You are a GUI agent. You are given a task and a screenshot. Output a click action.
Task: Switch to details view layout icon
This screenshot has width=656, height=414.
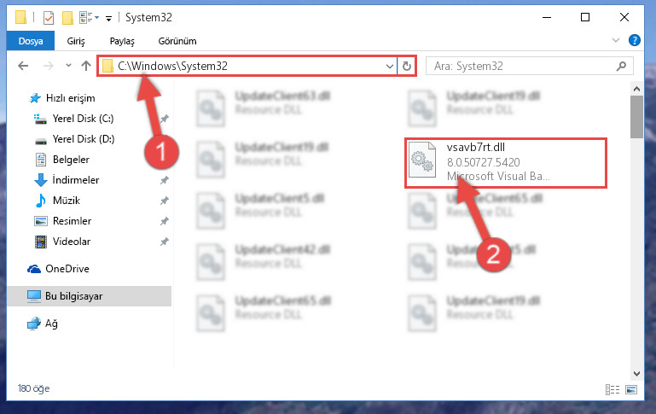(612, 389)
